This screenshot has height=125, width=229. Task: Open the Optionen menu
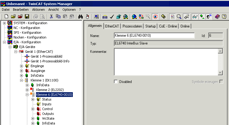click(69, 10)
